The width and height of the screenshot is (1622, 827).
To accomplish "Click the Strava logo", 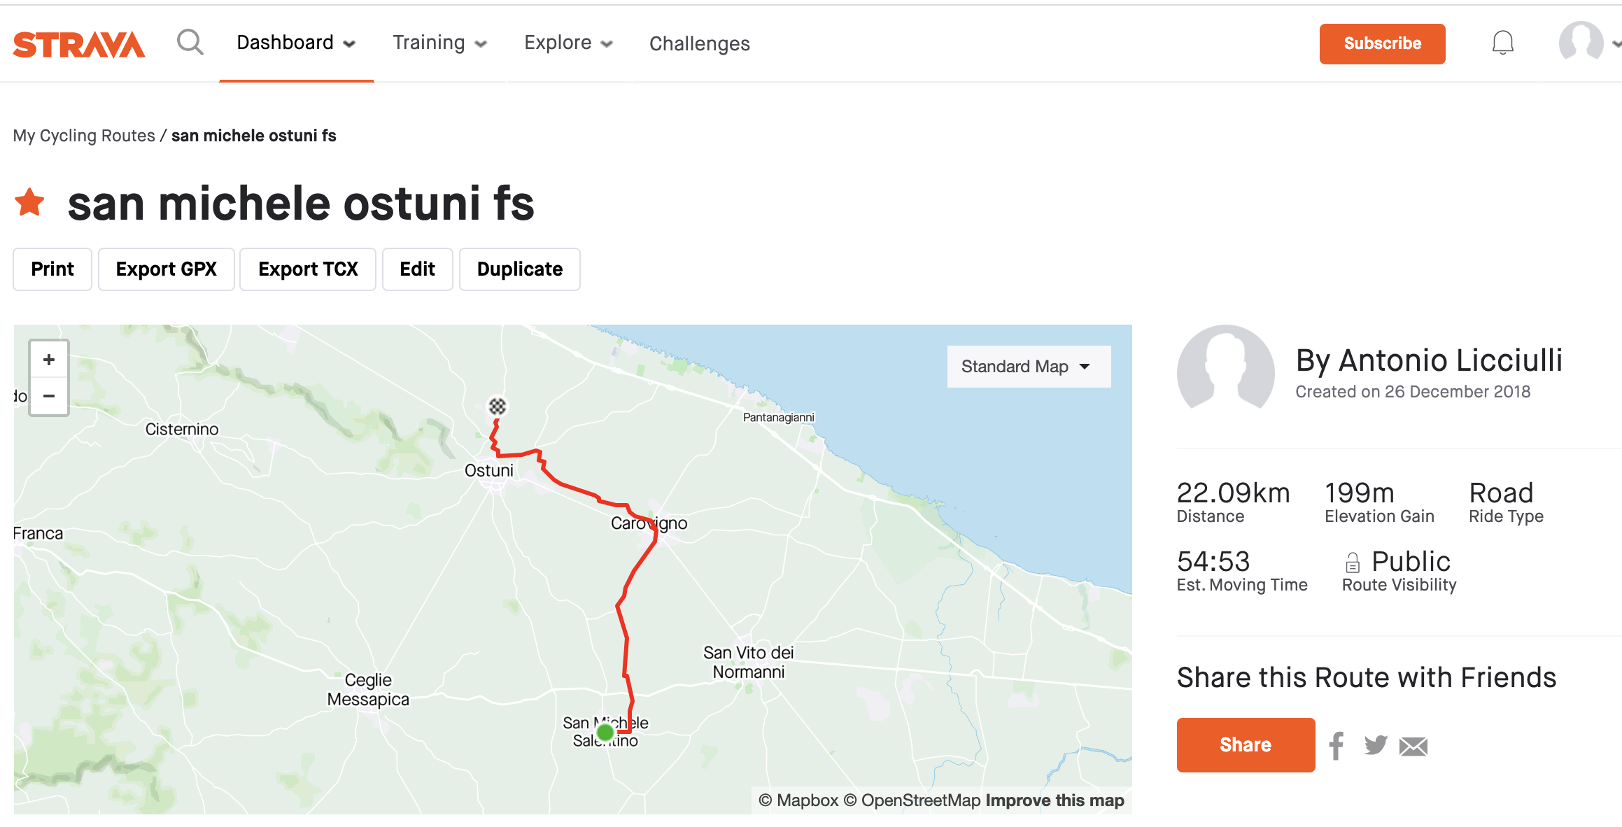I will [79, 44].
